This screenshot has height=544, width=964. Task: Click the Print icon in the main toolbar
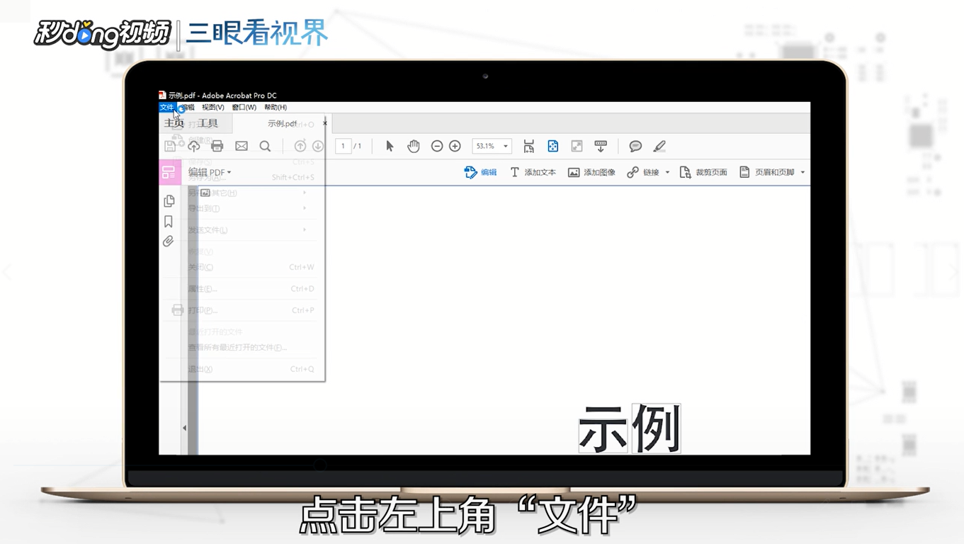click(x=217, y=146)
